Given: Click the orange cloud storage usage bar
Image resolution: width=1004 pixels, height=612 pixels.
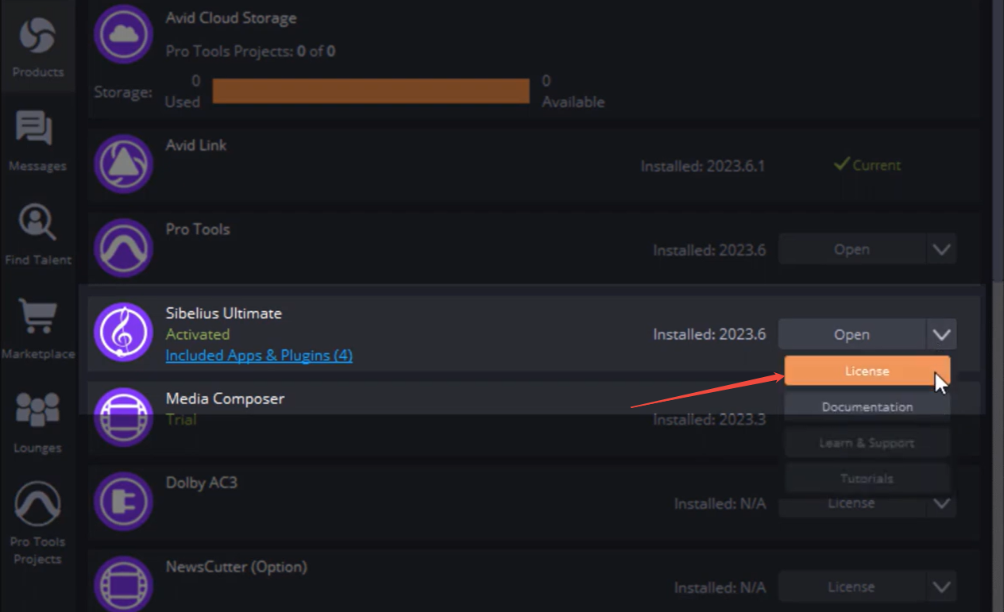Looking at the screenshot, I should pyautogui.click(x=371, y=90).
